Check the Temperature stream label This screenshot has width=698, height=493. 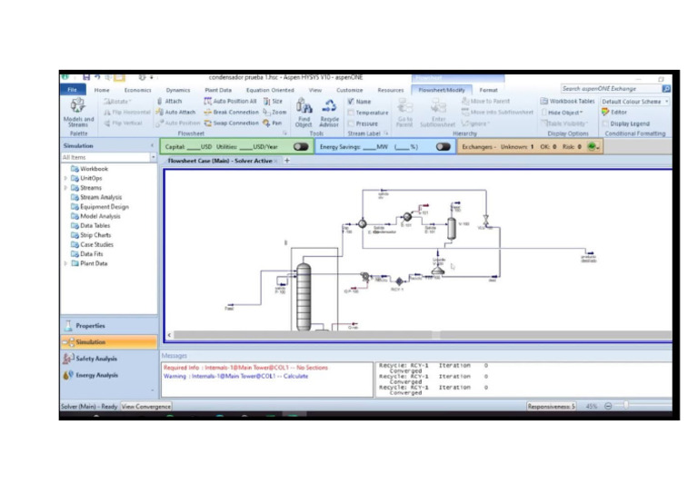click(351, 113)
